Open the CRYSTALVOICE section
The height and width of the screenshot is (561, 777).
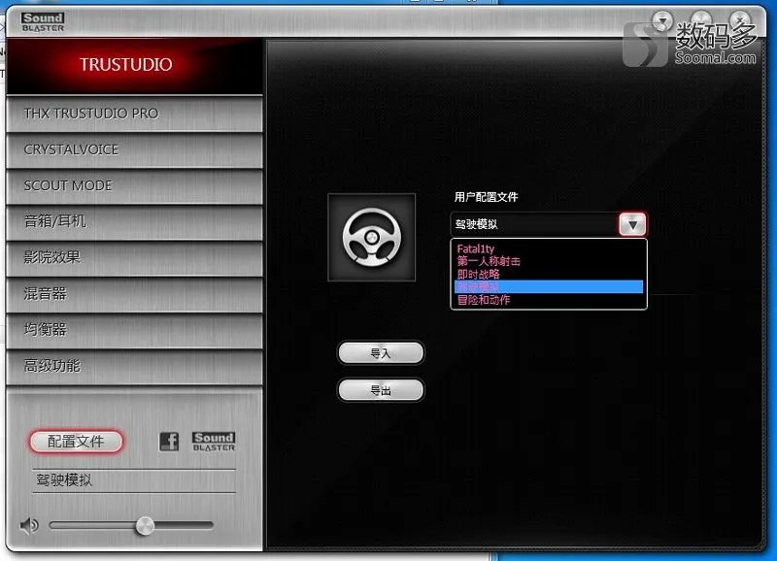[x=134, y=150]
